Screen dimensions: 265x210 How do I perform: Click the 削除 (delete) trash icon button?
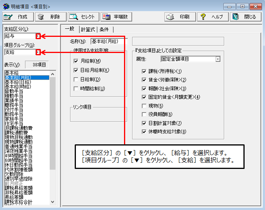[x=51, y=17]
